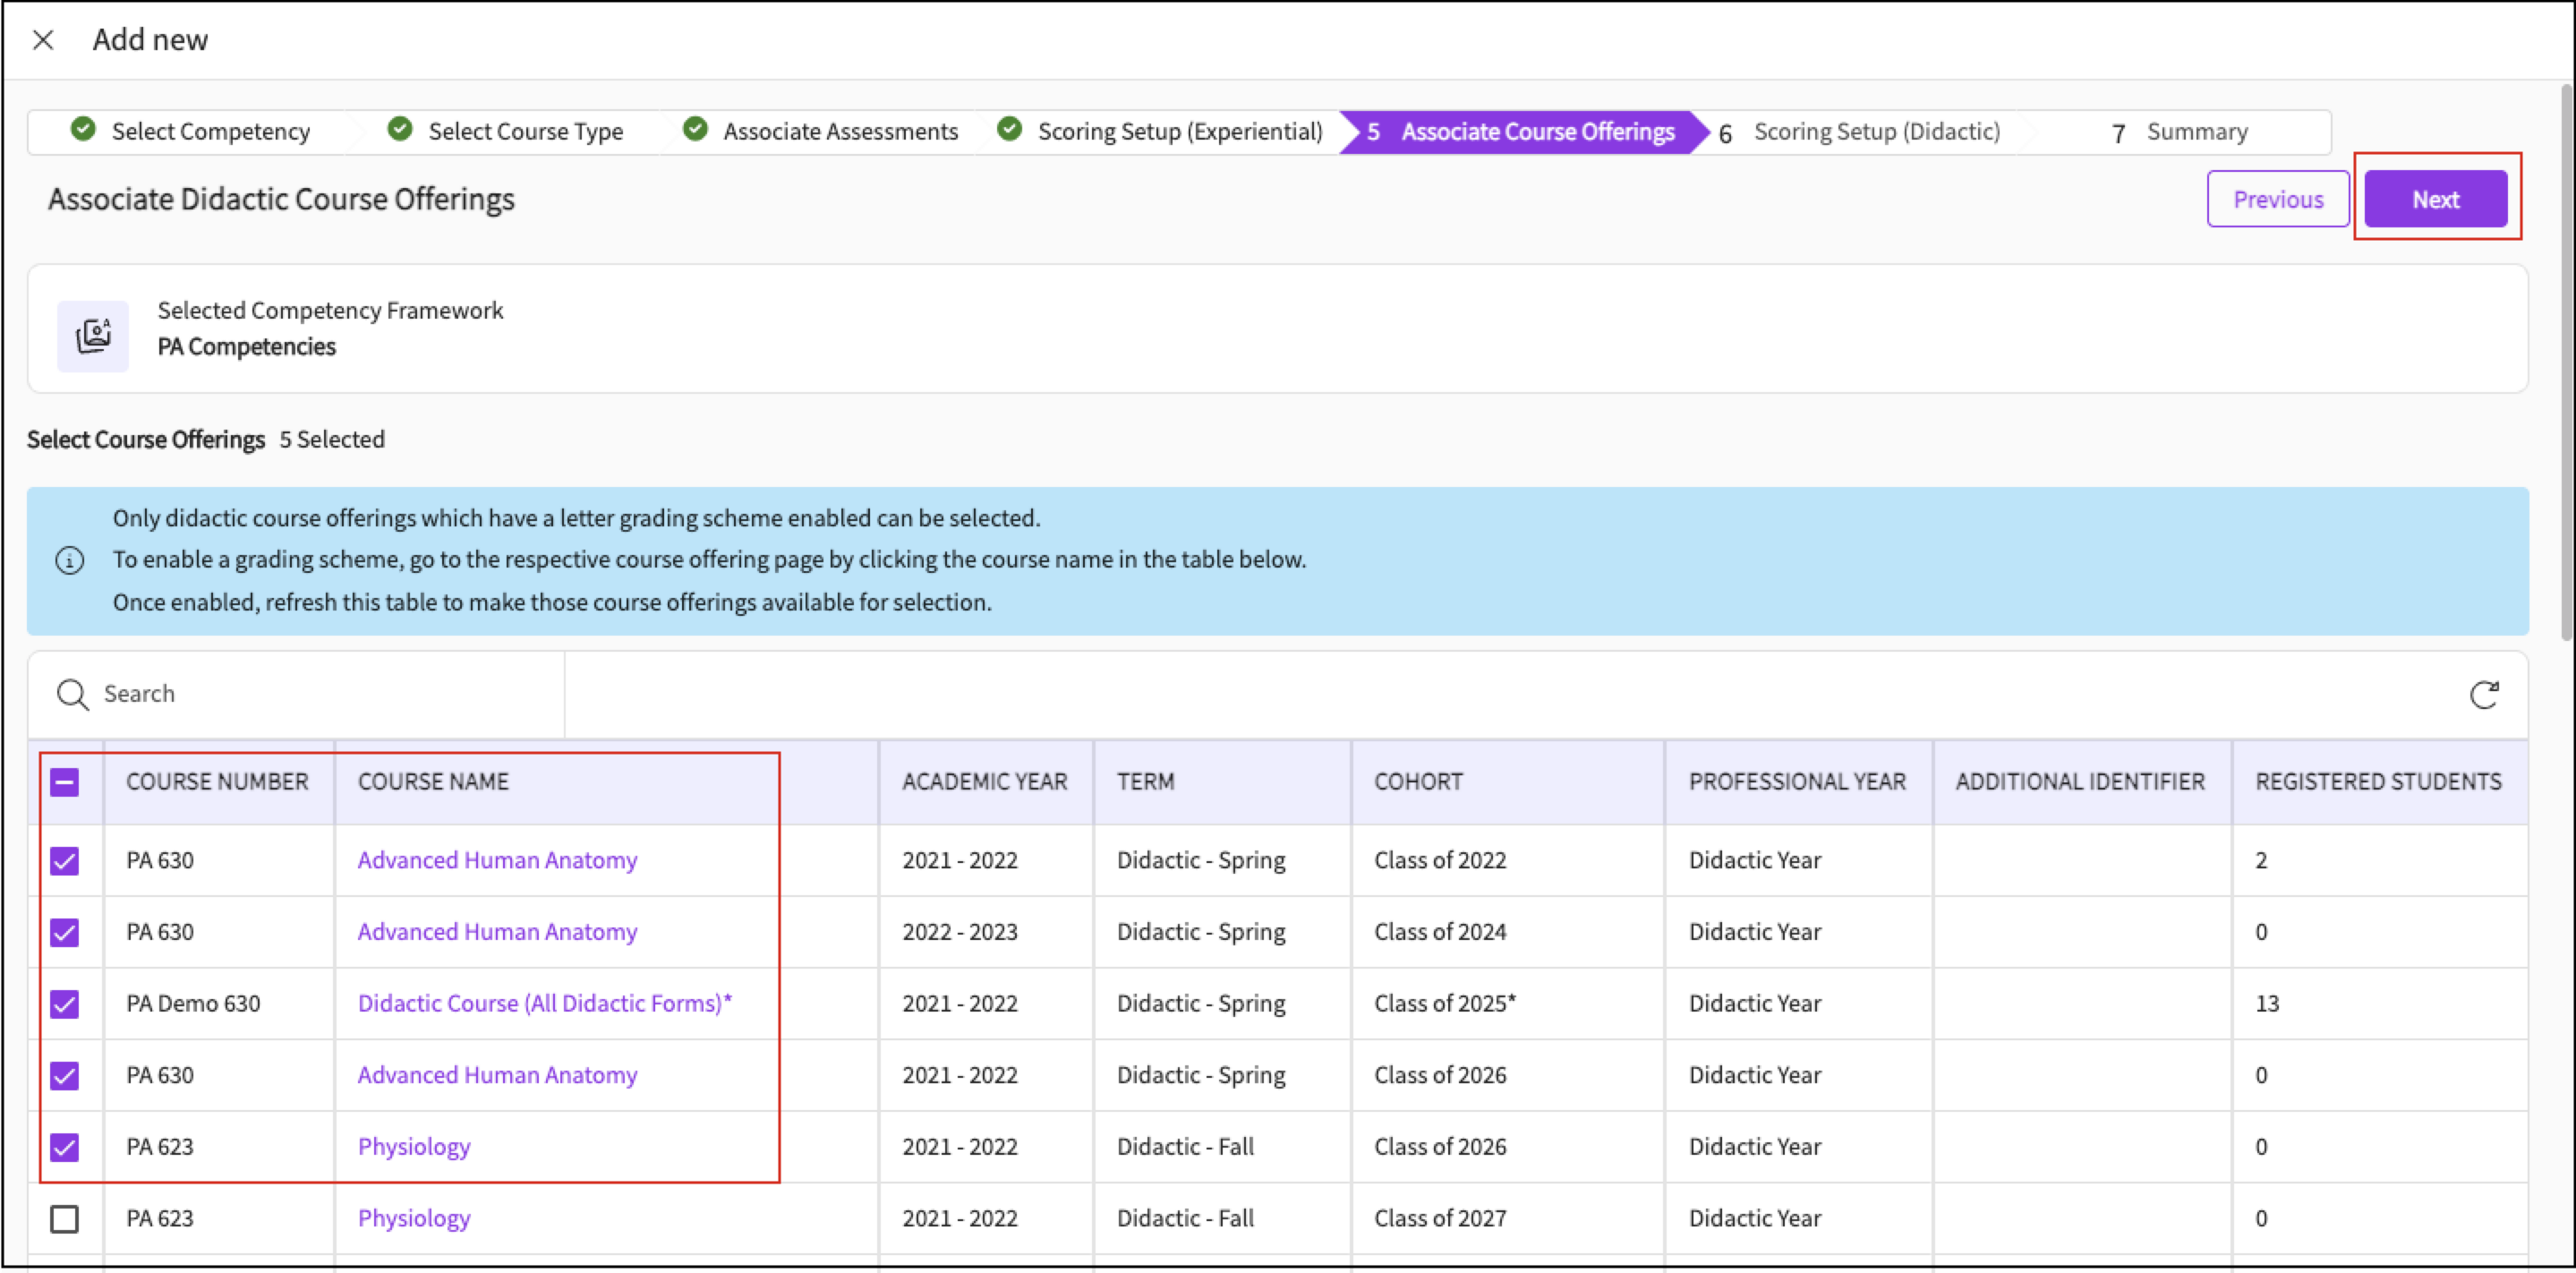This screenshot has width=2576, height=1273.
Task: Open the Scoring Setup (Didactic) step
Action: (1876, 132)
